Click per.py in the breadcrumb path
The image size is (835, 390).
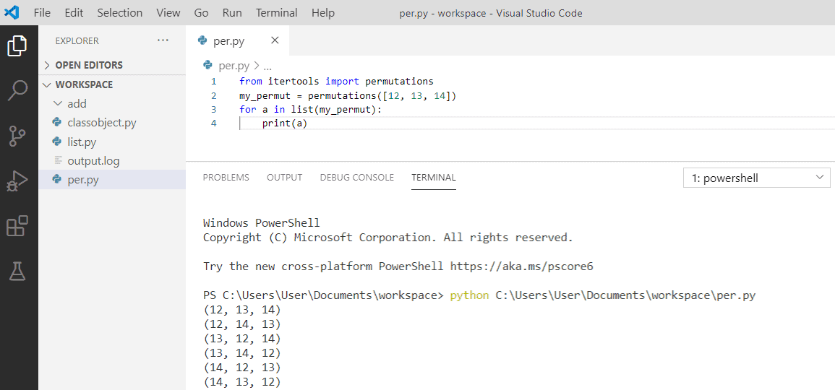coord(234,66)
